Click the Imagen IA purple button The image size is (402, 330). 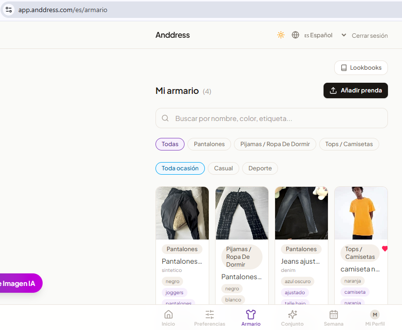(20, 283)
